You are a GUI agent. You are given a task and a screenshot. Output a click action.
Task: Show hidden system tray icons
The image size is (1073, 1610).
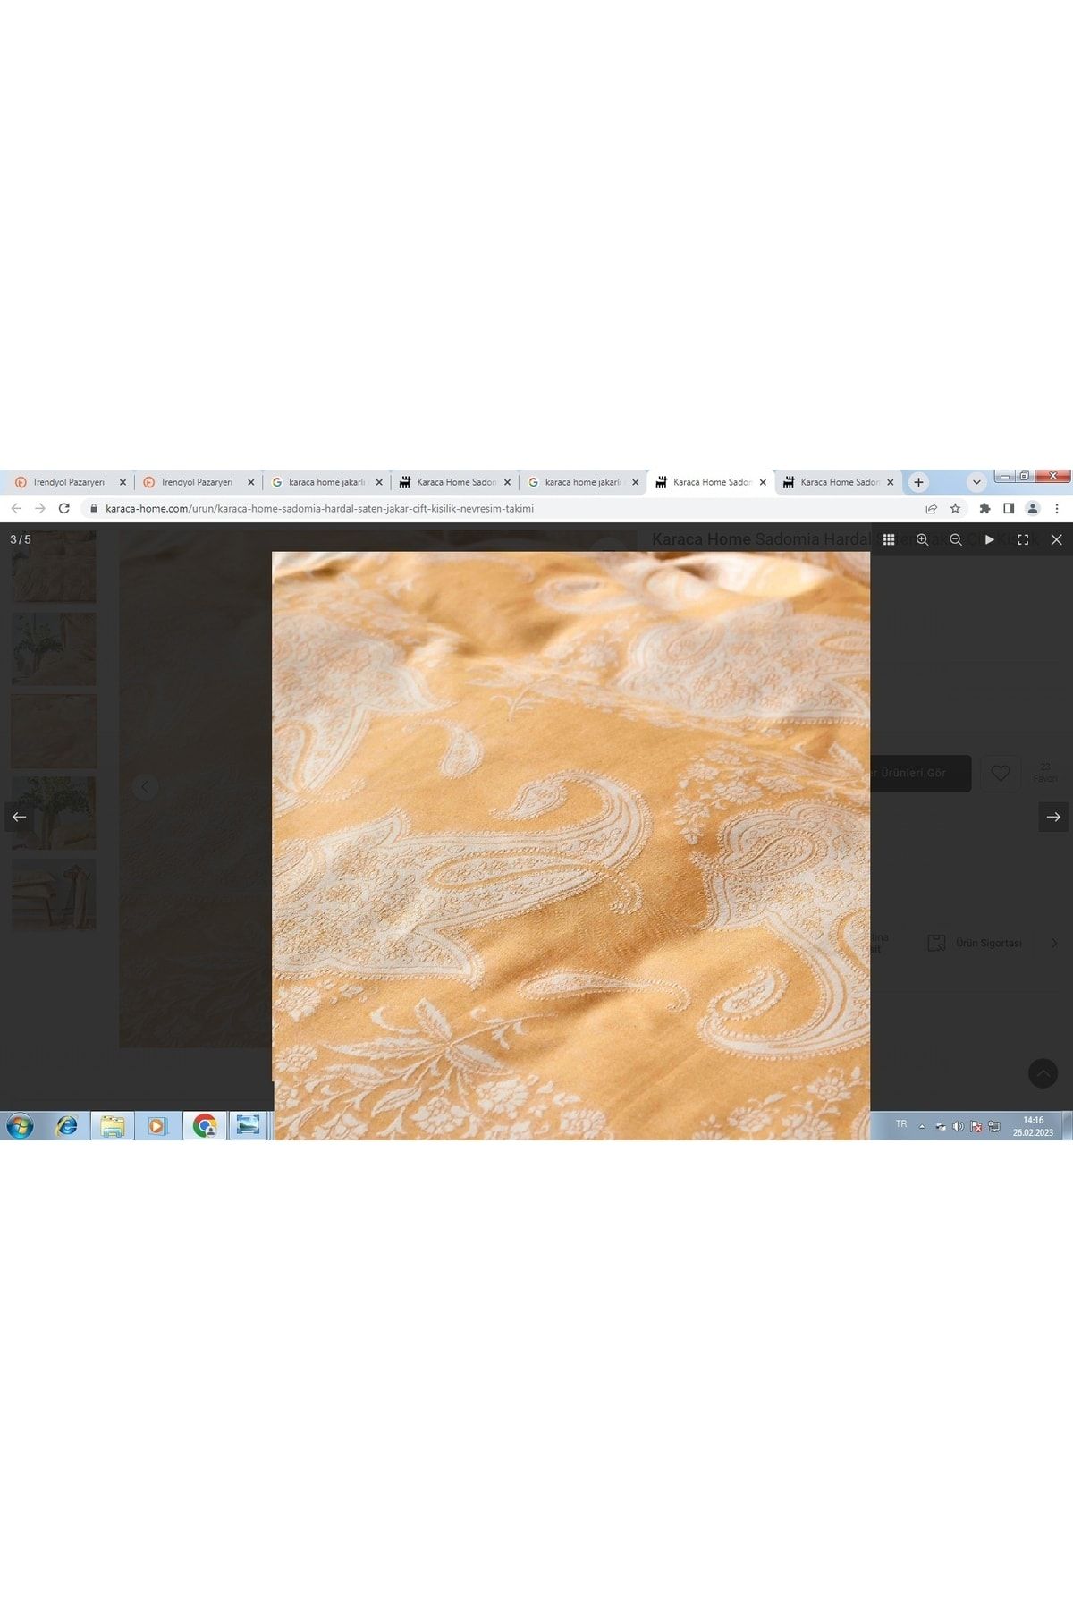click(922, 1127)
